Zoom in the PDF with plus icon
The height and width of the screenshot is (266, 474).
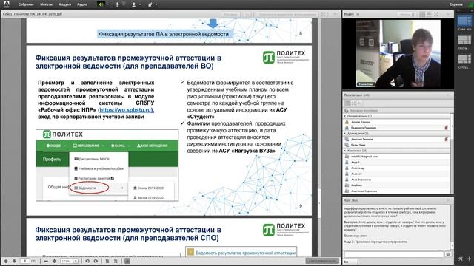[x=54, y=261]
